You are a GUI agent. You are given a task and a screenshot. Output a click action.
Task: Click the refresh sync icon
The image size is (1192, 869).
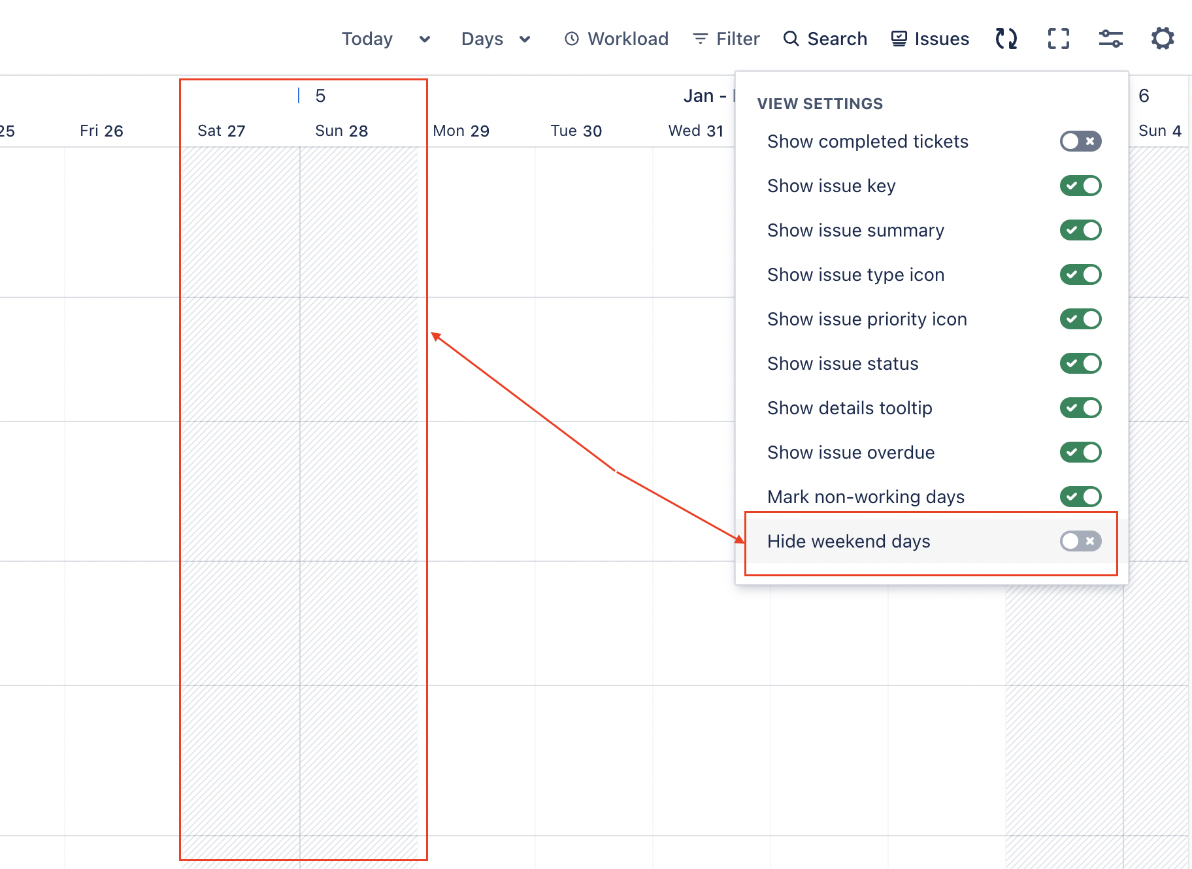[x=1006, y=39]
